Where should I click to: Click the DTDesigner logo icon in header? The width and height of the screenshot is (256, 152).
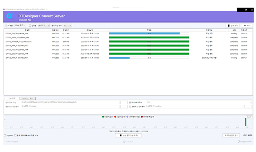click(10, 16)
